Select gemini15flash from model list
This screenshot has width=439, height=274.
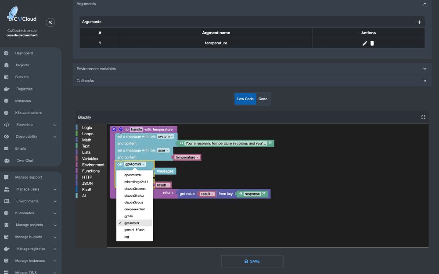tap(135, 230)
